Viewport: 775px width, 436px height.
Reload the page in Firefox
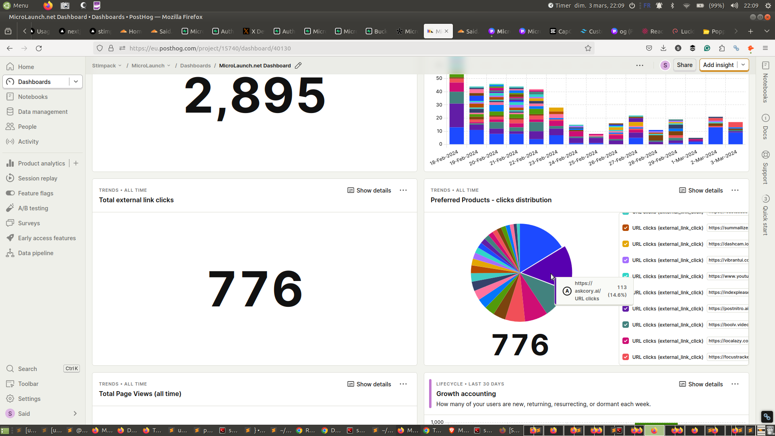[39, 48]
